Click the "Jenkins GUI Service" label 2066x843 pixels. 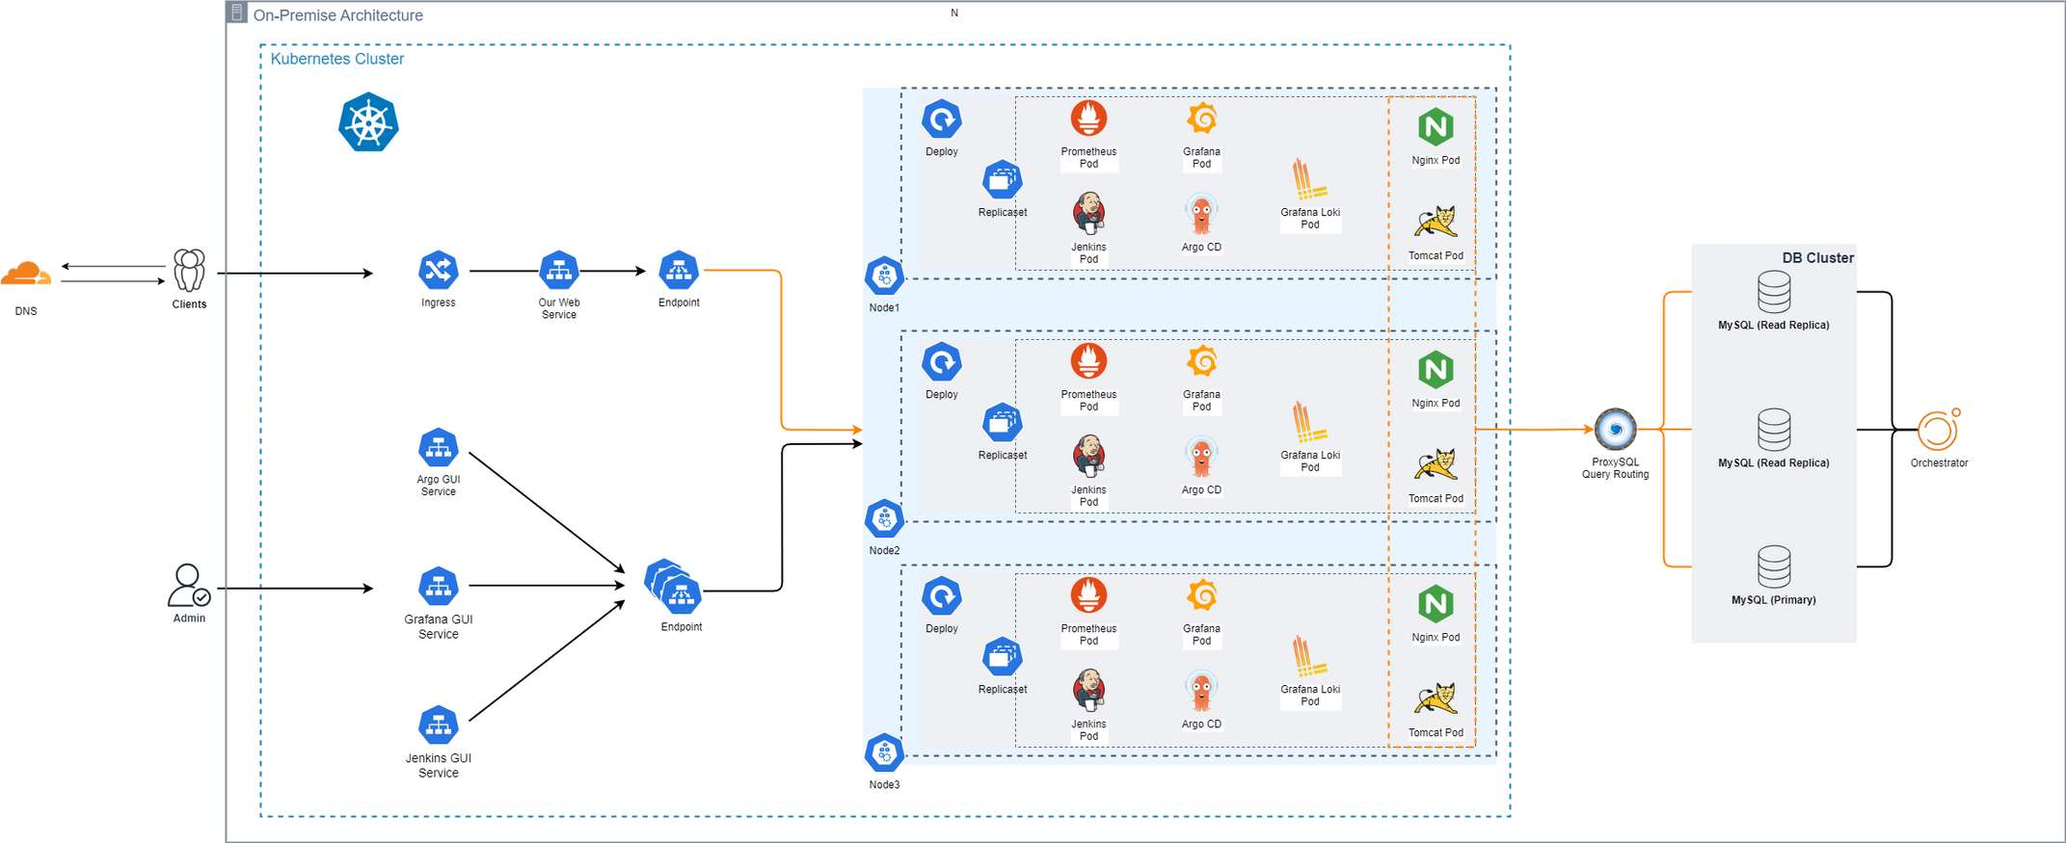point(439,766)
